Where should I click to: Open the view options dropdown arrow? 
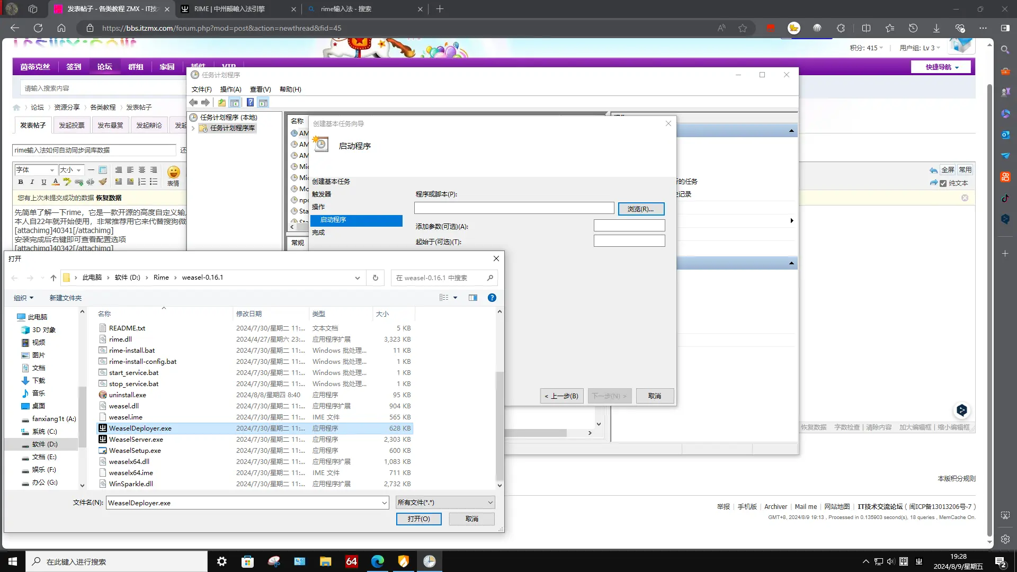coord(455,298)
